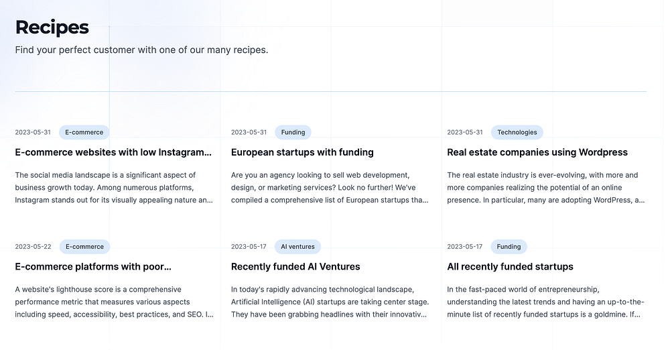This screenshot has height=350, width=670.
Task: Click description starting "Are you an agency"
Action: [329, 187]
